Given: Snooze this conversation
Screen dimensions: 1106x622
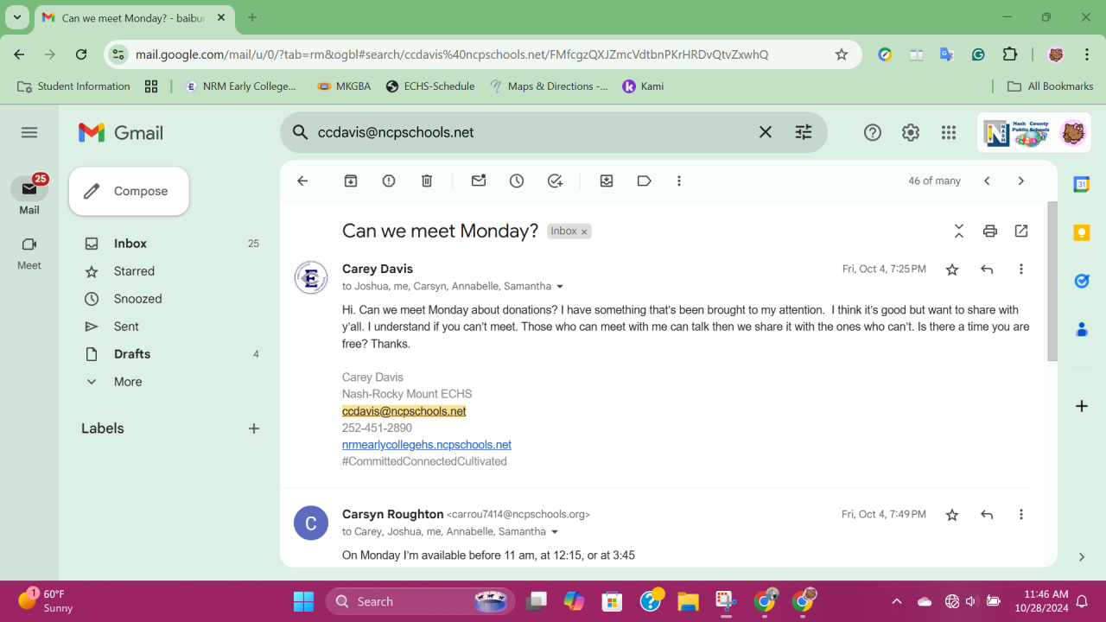Looking at the screenshot, I should [517, 181].
